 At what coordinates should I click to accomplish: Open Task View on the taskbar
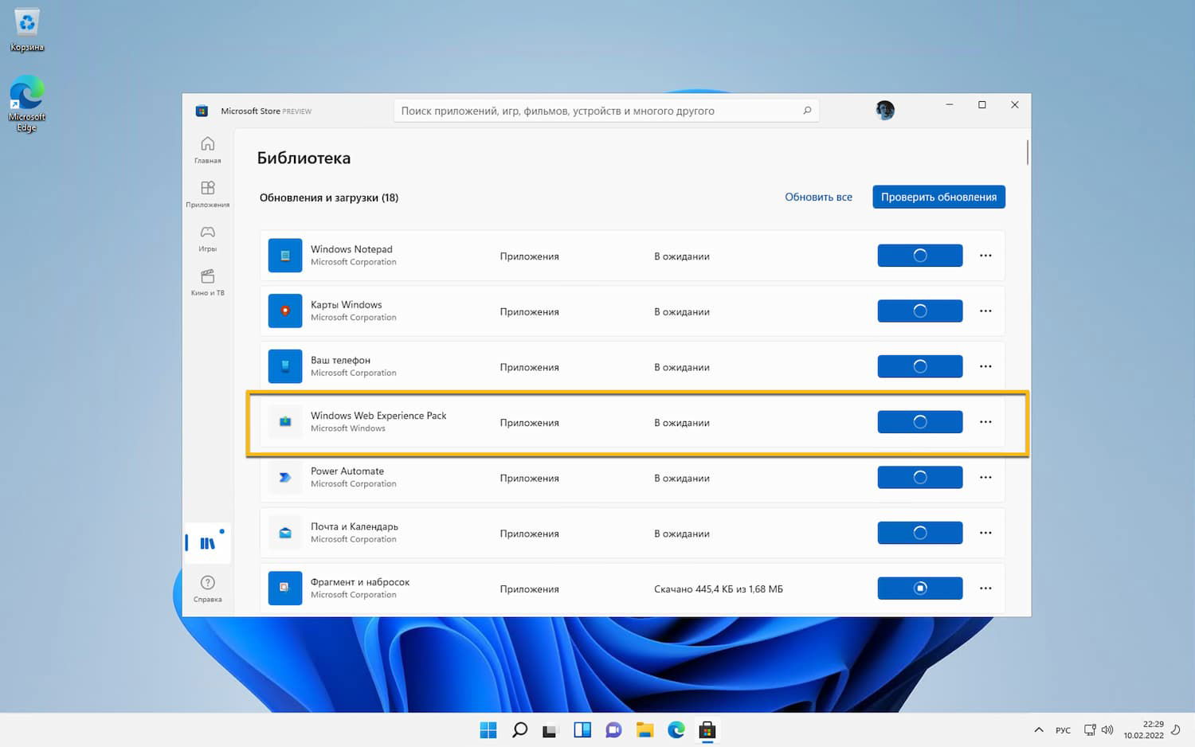[x=550, y=729]
